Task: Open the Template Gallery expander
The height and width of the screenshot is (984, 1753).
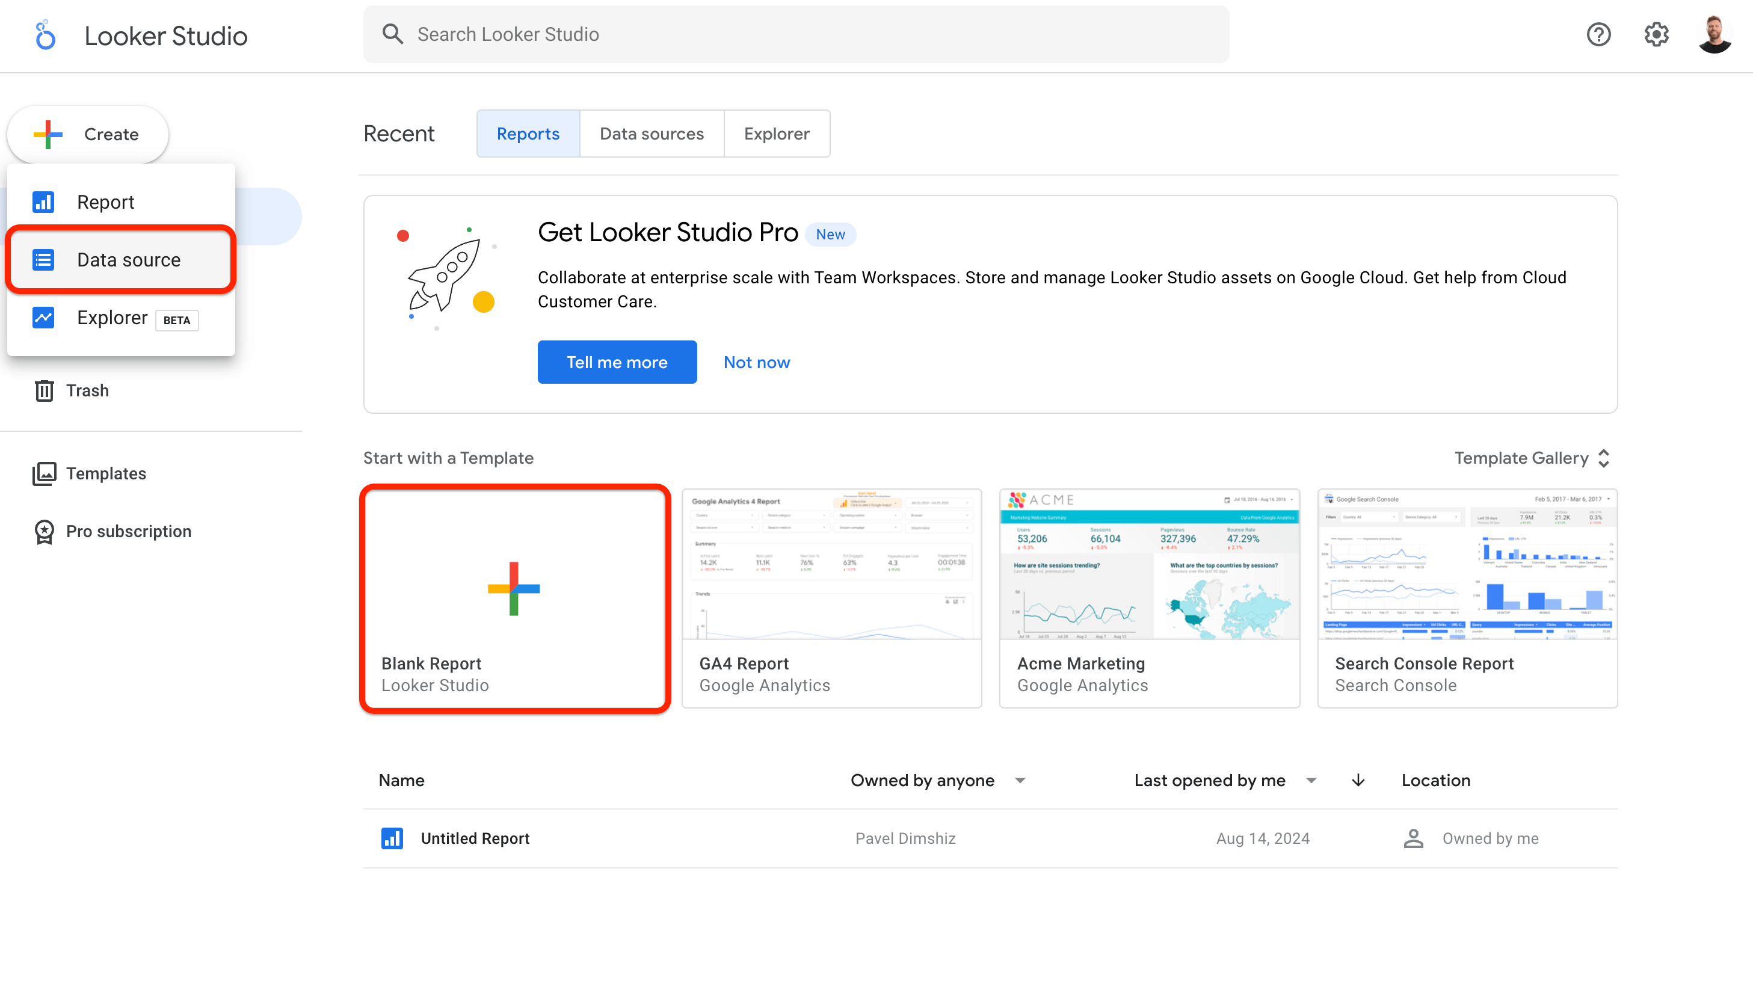Action: pyautogui.click(x=1604, y=457)
